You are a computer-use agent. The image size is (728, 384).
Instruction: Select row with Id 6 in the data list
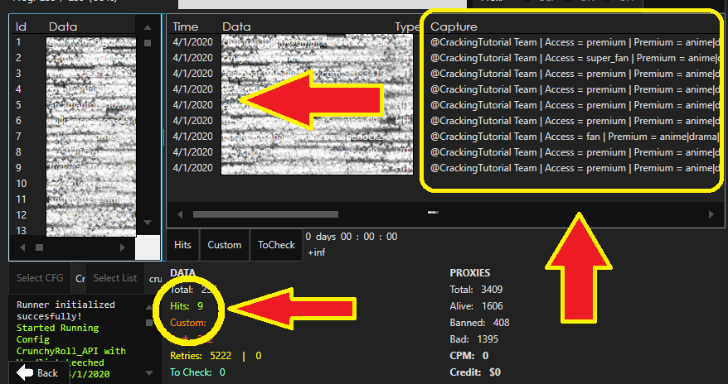(x=76, y=121)
